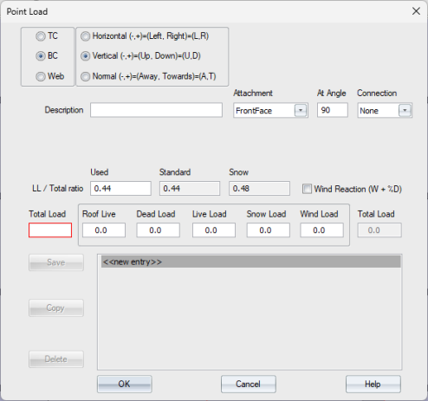Click the Roof Live value field

coord(104,230)
